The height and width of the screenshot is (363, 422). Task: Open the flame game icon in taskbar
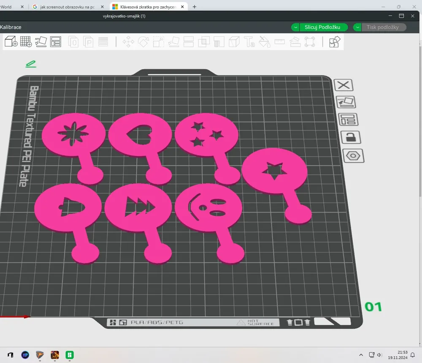tap(54, 355)
